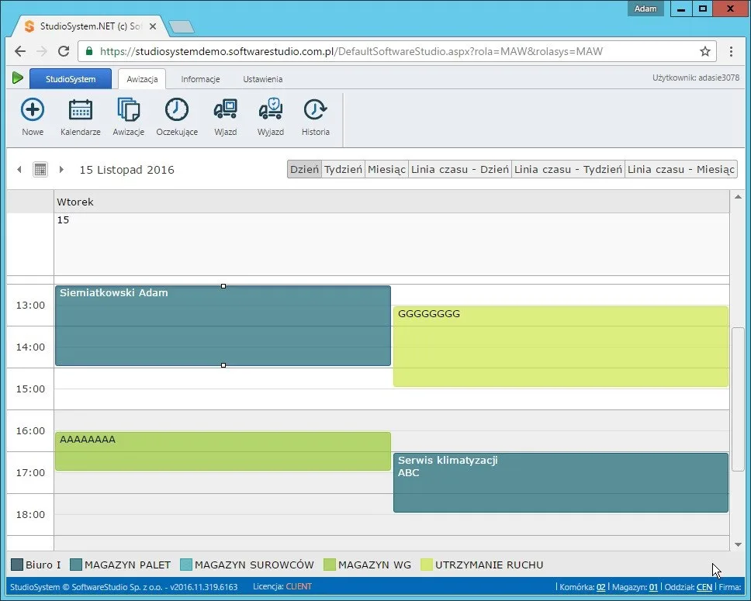Select Linia czasu - Dzień view
The image size is (751, 601).
pyautogui.click(x=460, y=170)
